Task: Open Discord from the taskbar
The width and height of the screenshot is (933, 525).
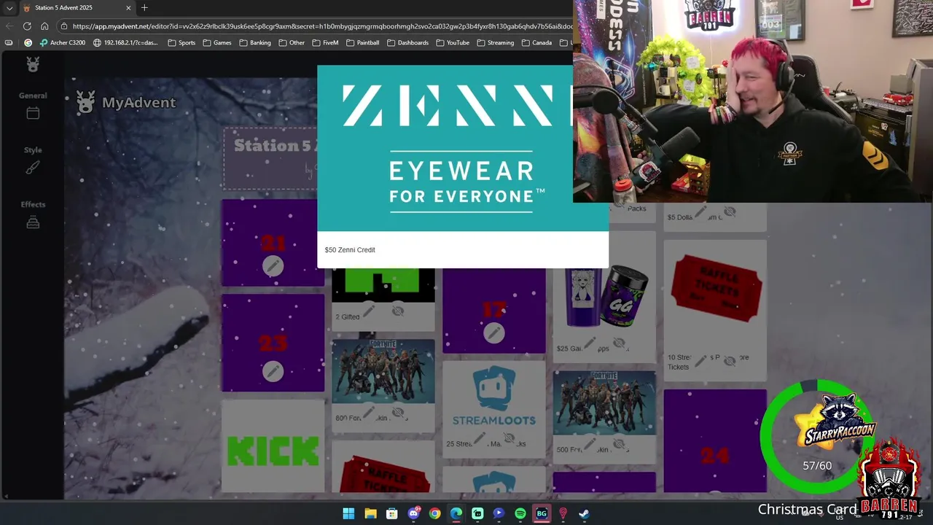Action: coord(413,513)
